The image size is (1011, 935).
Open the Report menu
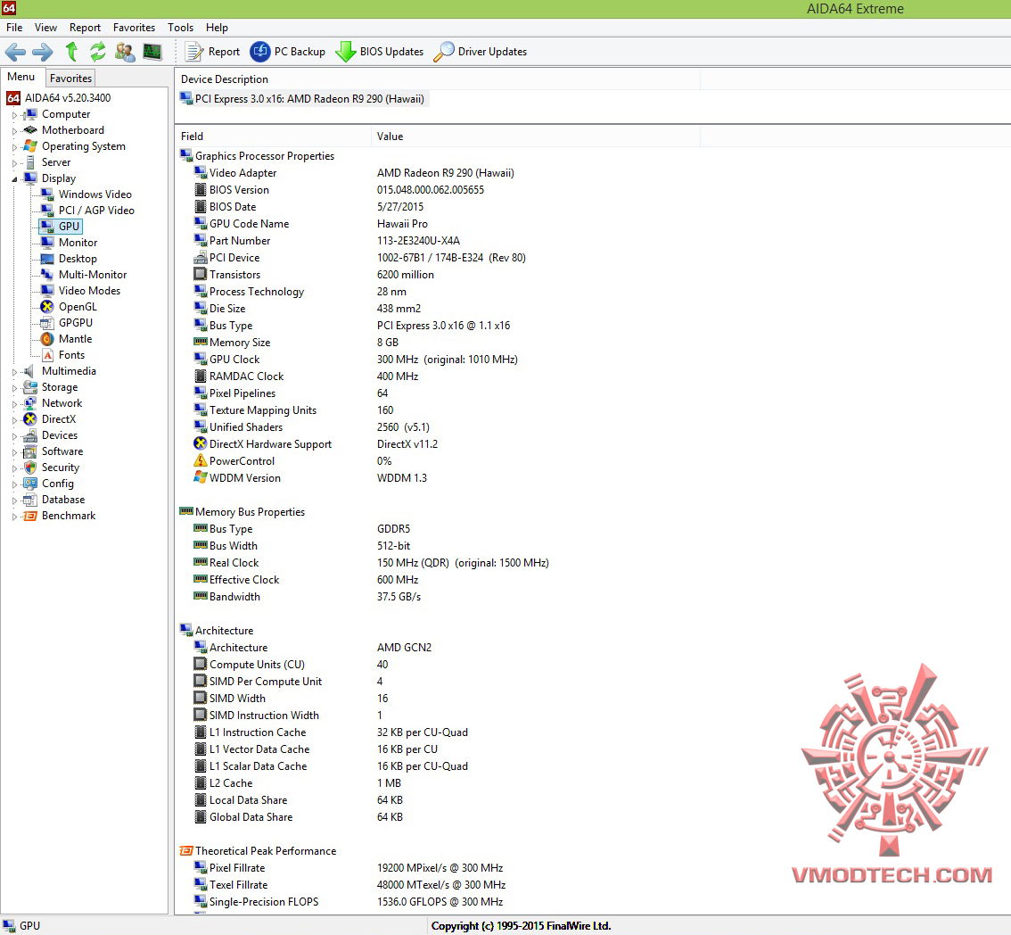85,28
